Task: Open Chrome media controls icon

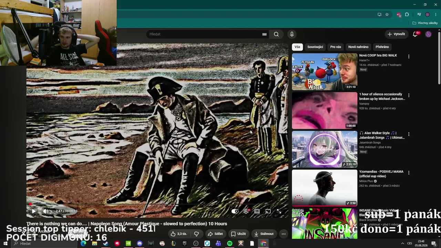Action: coord(419,14)
